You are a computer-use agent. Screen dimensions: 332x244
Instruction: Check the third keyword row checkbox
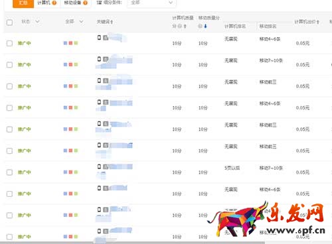click(9, 86)
